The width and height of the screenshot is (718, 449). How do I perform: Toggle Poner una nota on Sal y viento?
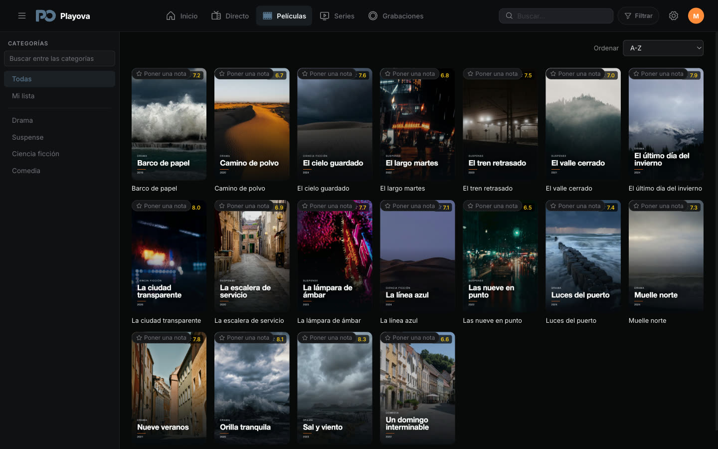pos(327,338)
